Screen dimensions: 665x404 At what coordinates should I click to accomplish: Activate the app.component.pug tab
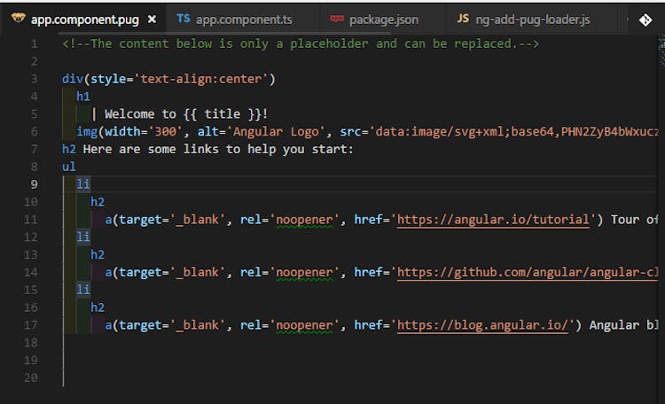point(85,19)
